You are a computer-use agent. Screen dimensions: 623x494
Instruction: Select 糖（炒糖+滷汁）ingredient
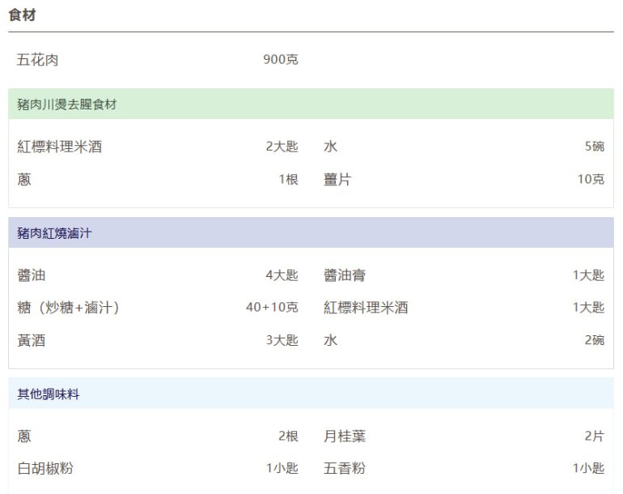pos(68,308)
